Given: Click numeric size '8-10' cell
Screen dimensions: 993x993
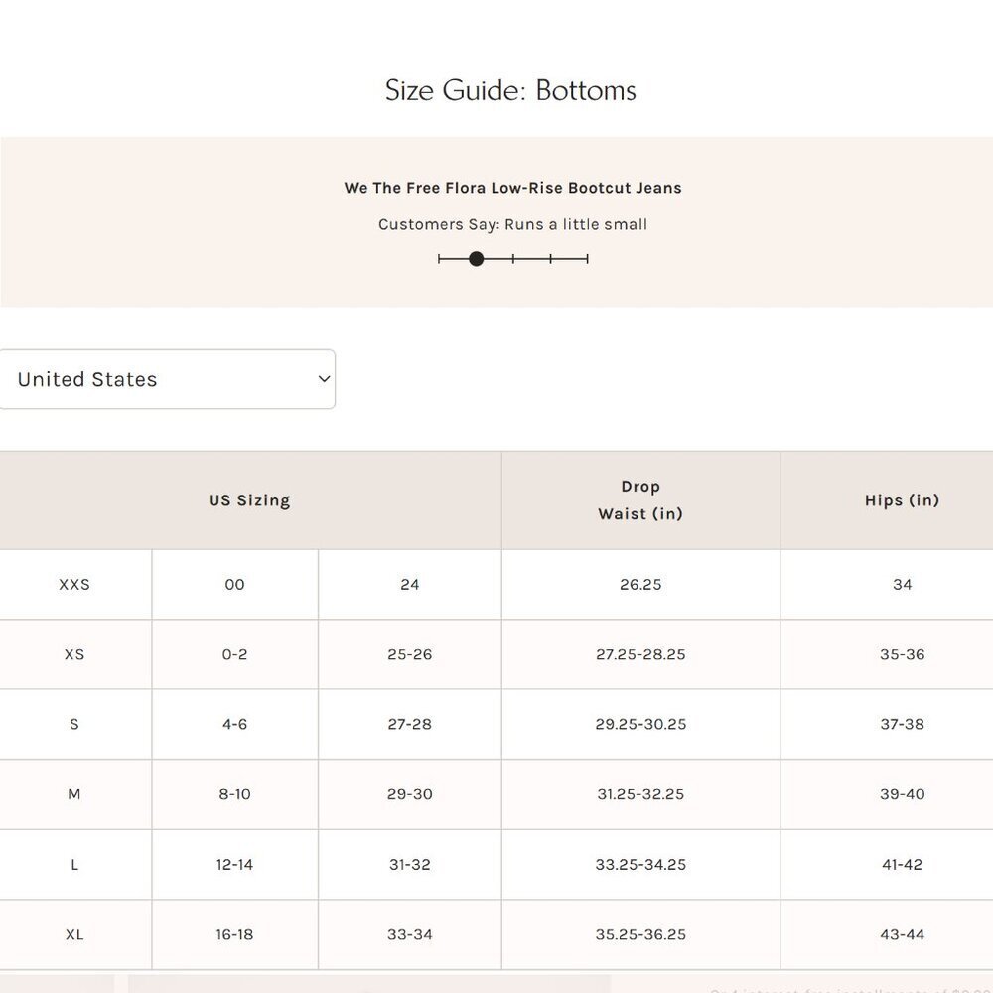Looking at the screenshot, I should [235, 794].
